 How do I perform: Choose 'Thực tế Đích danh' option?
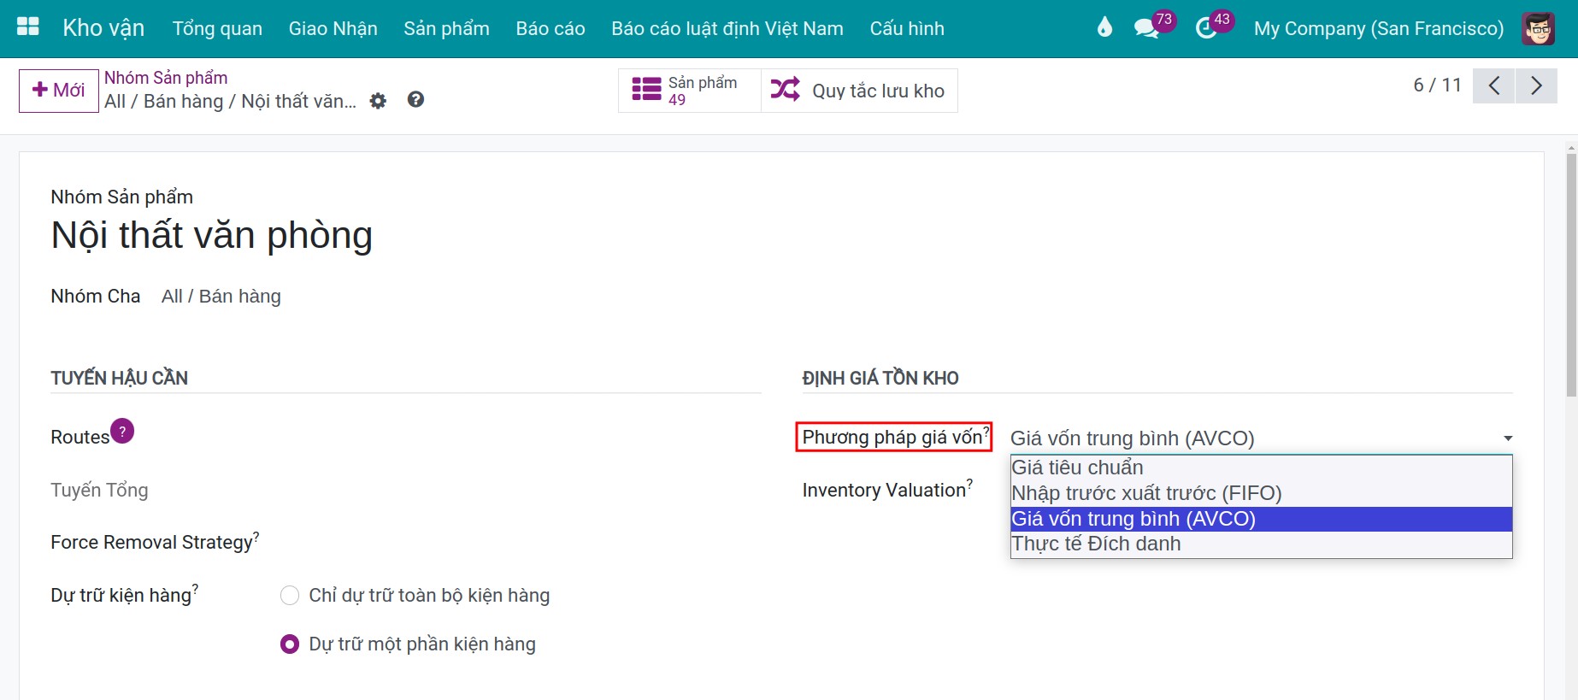point(1261,544)
